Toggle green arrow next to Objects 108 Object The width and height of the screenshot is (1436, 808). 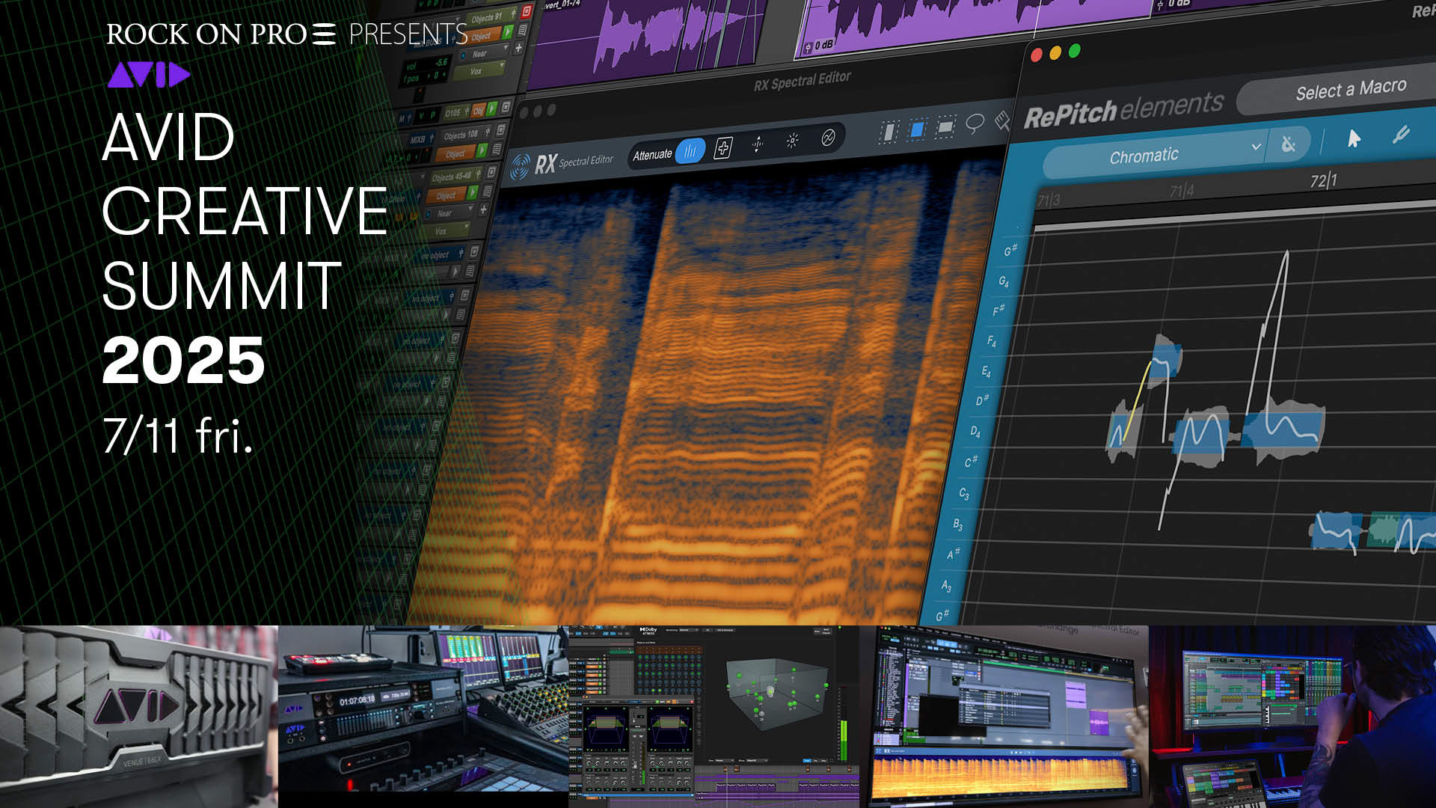tap(482, 150)
